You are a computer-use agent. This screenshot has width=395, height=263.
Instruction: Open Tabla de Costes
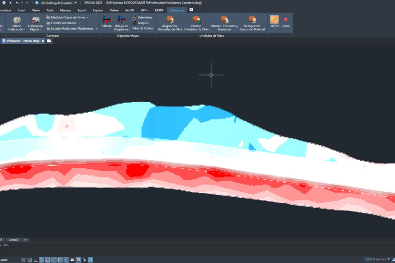pyautogui.click(x=142, y=28)
